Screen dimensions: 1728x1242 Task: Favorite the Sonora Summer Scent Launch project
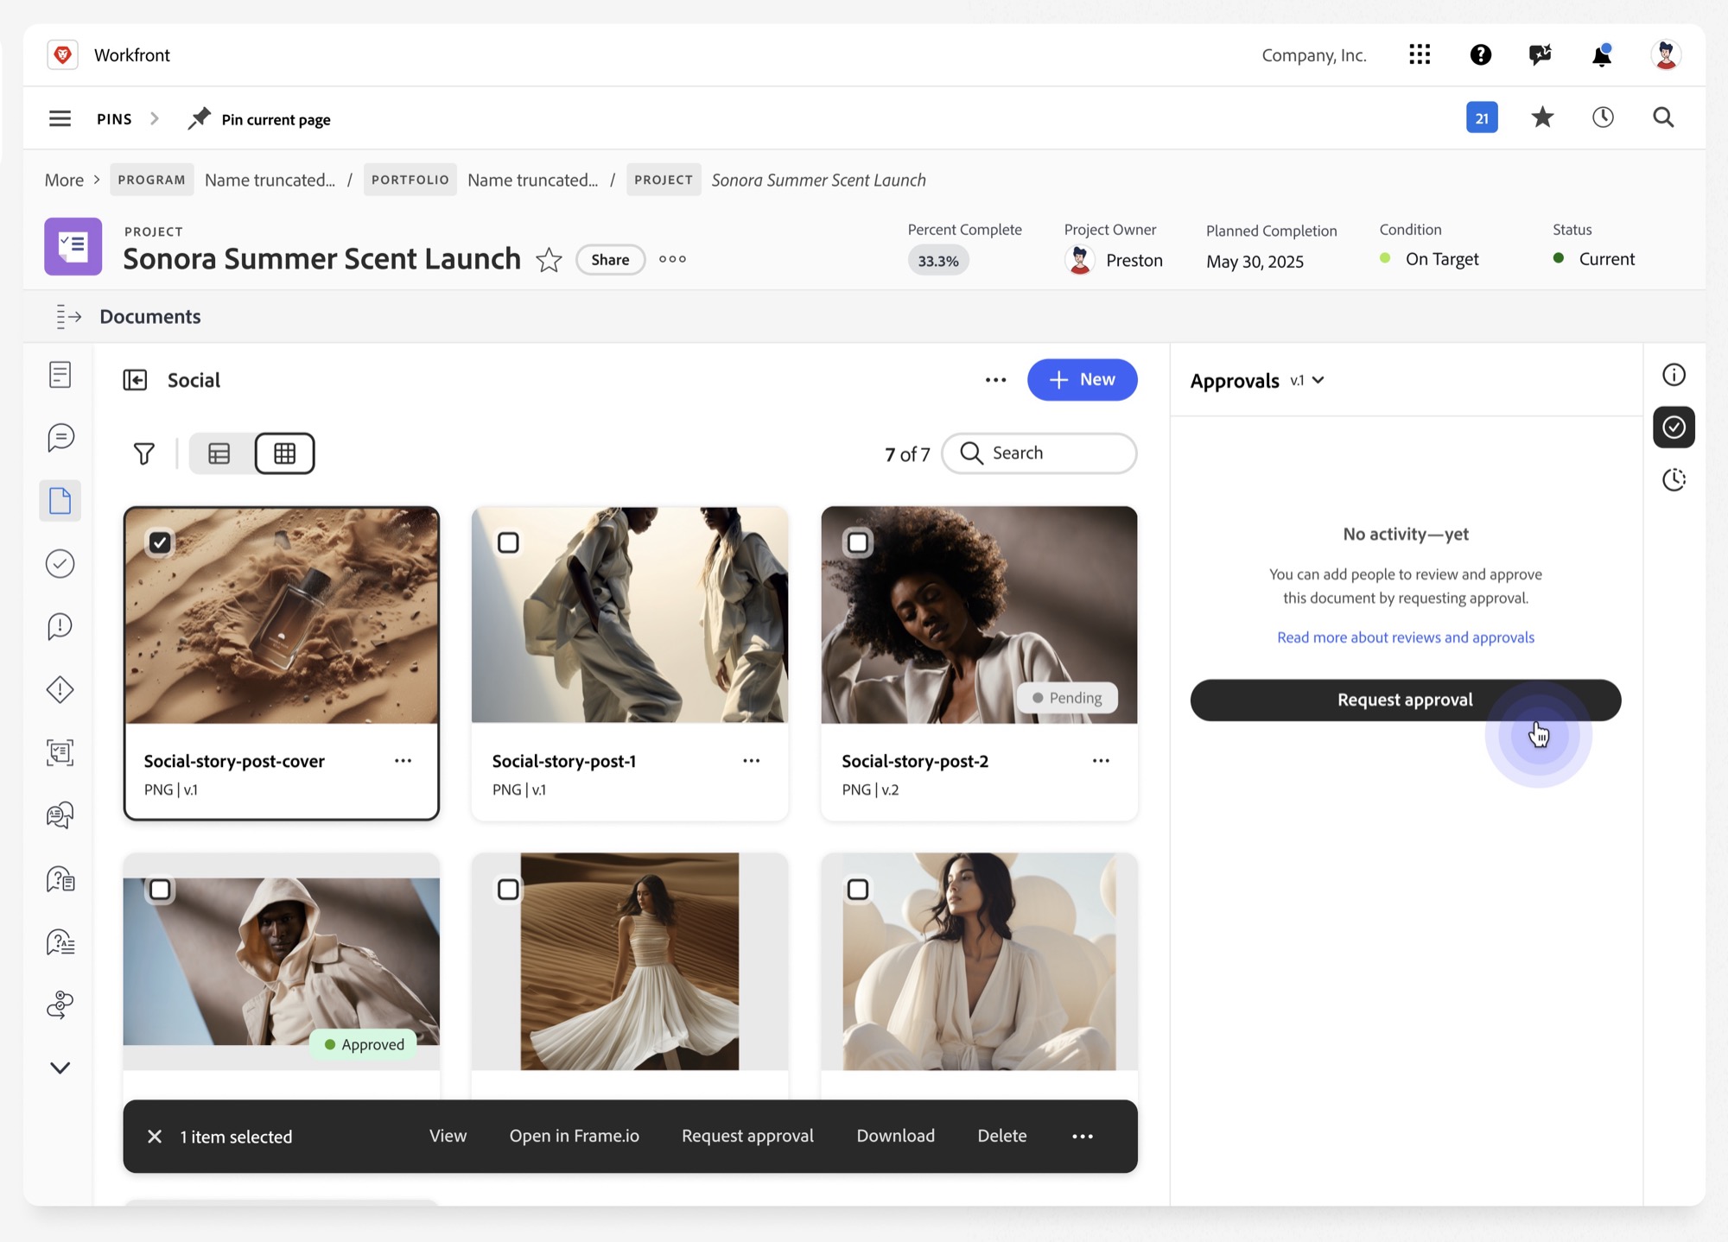click(x=549, y=259)
